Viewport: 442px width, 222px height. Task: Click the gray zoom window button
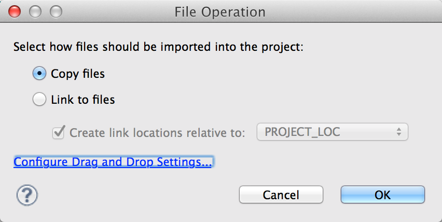pyautogui.click(x=56, y=12)
